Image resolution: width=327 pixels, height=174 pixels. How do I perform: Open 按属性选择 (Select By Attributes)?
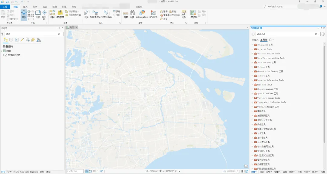pos(95,14)
